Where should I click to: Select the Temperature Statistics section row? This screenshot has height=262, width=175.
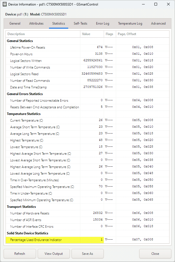(x=87, y=114)
